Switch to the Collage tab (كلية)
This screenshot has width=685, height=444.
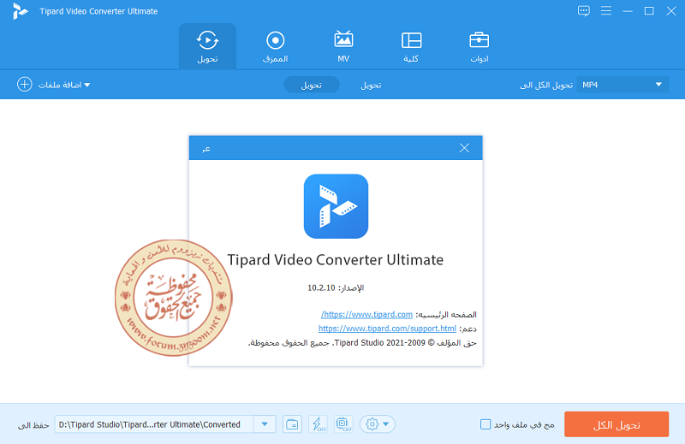411,46
